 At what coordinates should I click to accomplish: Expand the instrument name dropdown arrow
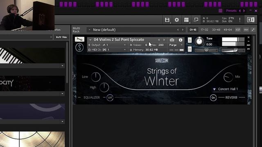click(90, 40)
